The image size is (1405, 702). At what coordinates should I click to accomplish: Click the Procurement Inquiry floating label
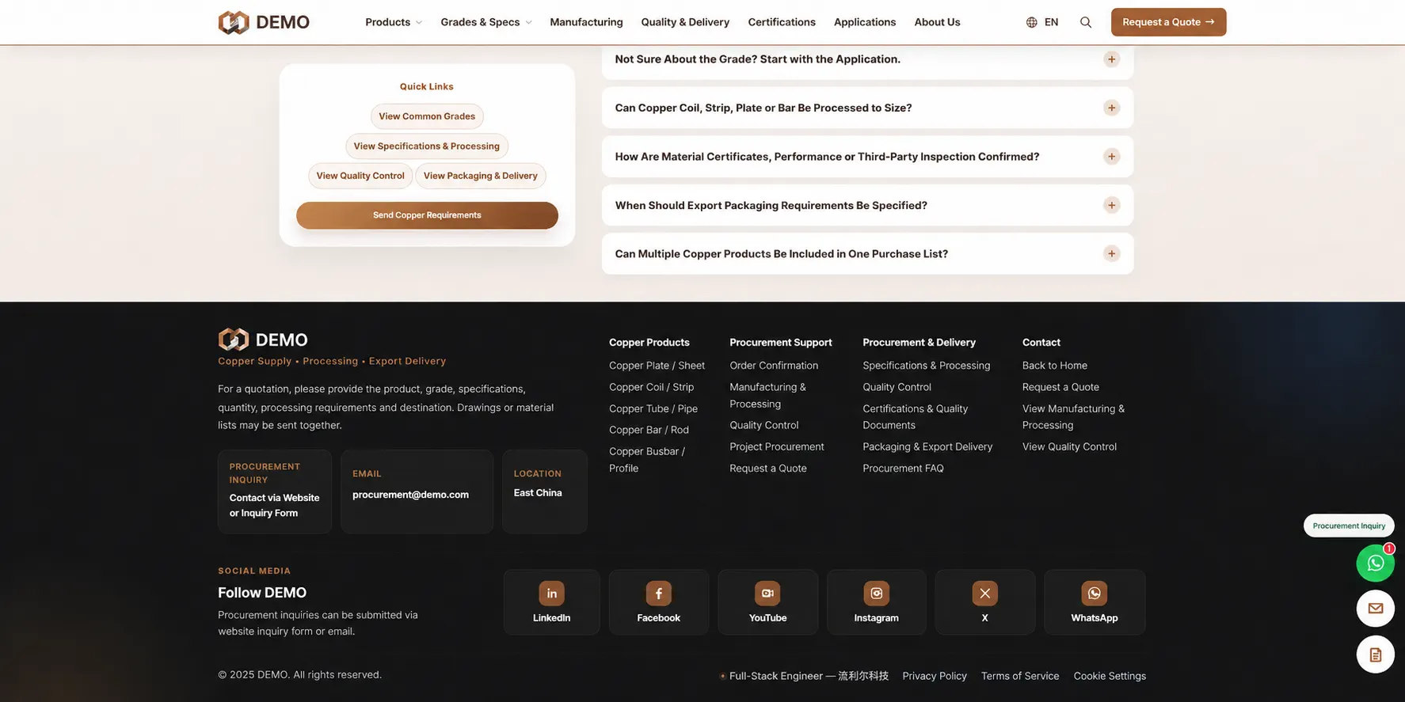click(1349, 526)
